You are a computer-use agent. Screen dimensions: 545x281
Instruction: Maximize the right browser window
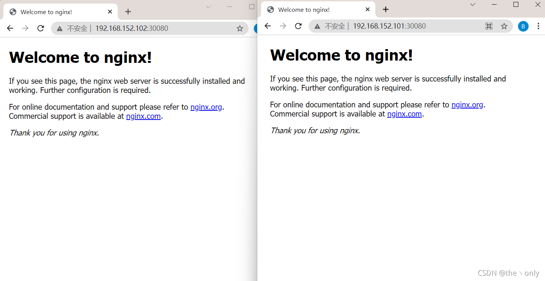tap(516, 5)
